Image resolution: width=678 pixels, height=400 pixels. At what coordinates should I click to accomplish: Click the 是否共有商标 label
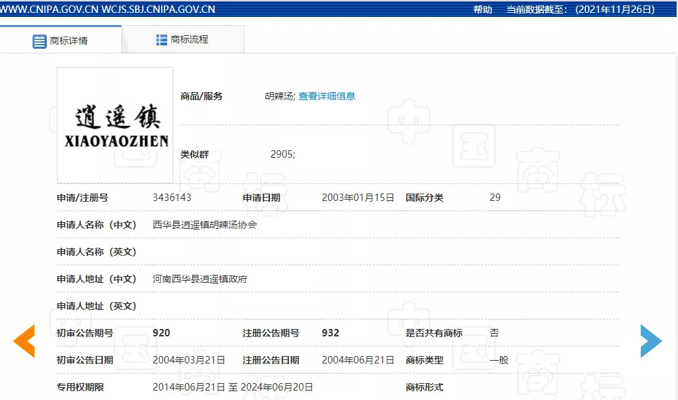coord(434,333)
